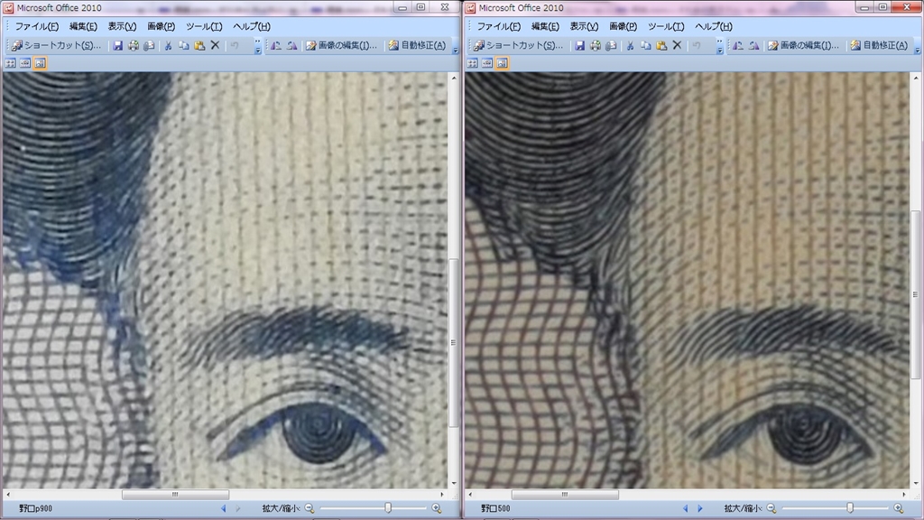Click Cut scissors icon in left window

(x=168, y=45)
